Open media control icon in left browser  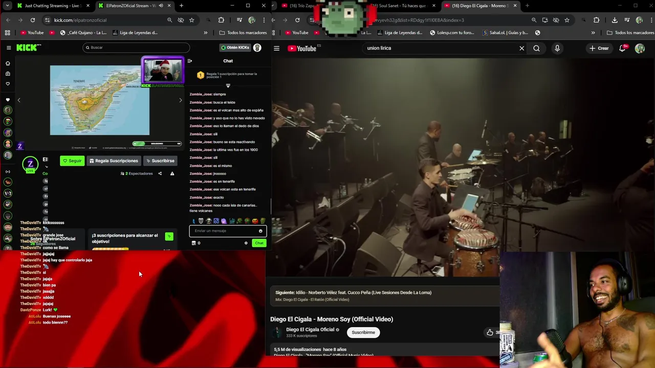pyautogui.click(x=239, y=20)
